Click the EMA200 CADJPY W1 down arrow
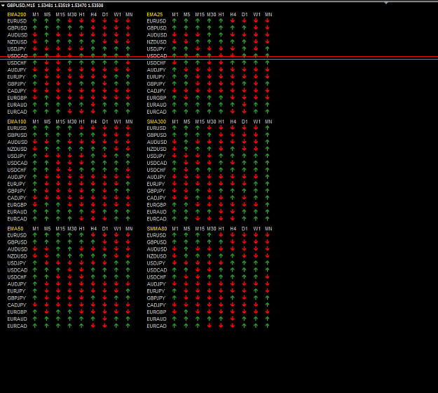Screen dimensions: 438x393 pos(116,91)
